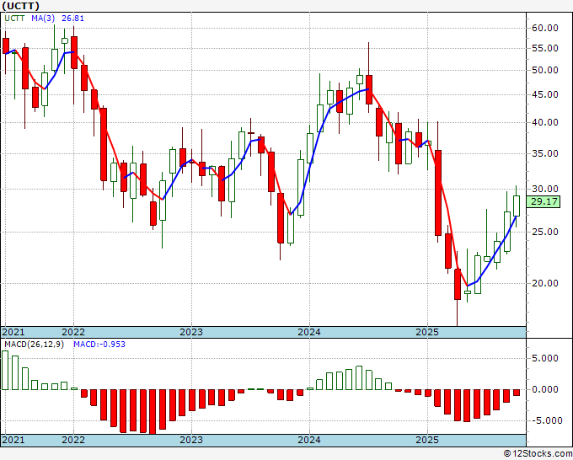The width and height of the screenshot is (573, 460).
Task: Click the 60.00 price axis label
Action: 545,28
